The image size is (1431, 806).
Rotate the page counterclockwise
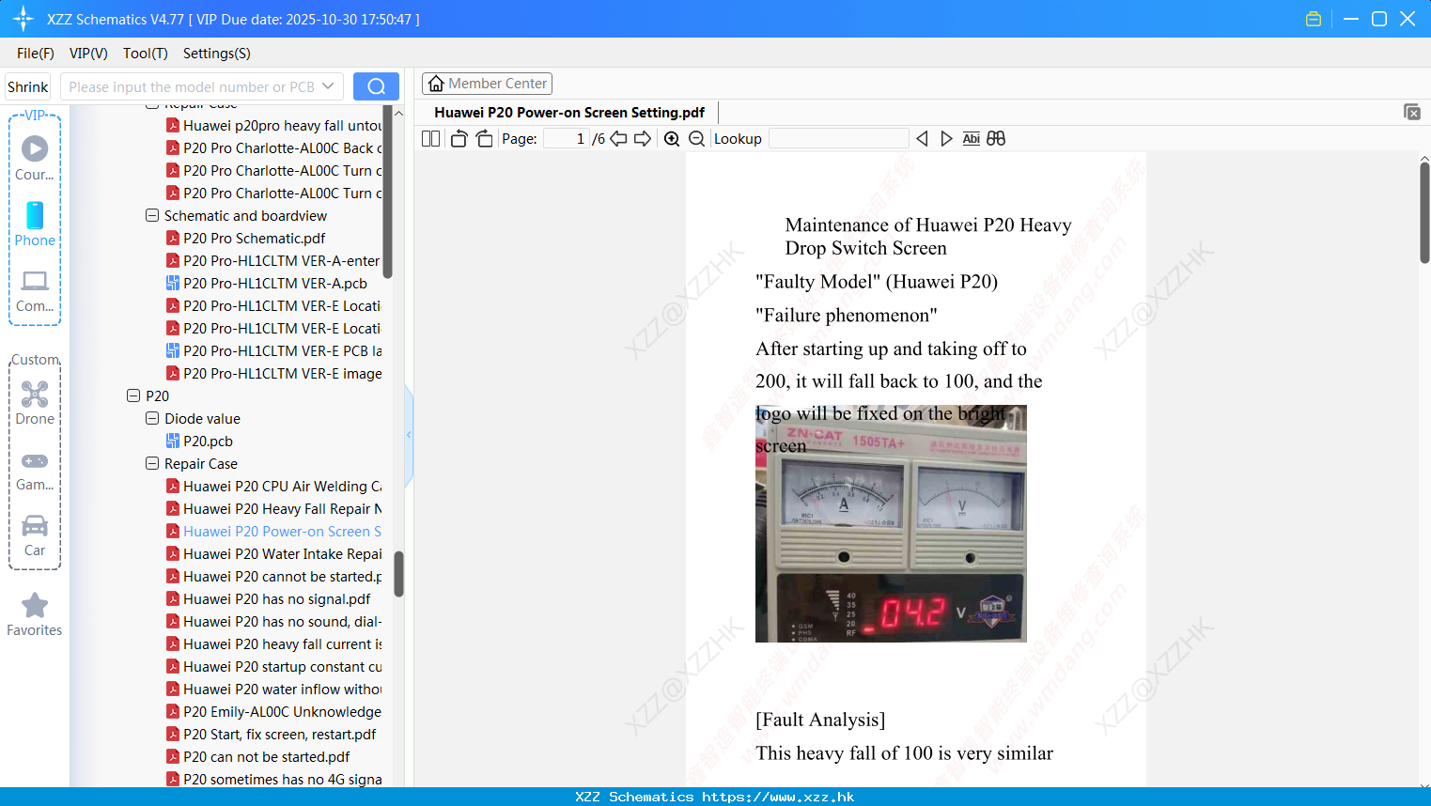(459, 139)
